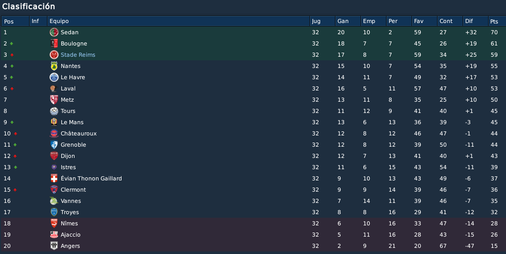Click the Boulogne team badge
The height and width of the screenshot is (254, 506).
point(54,43)
